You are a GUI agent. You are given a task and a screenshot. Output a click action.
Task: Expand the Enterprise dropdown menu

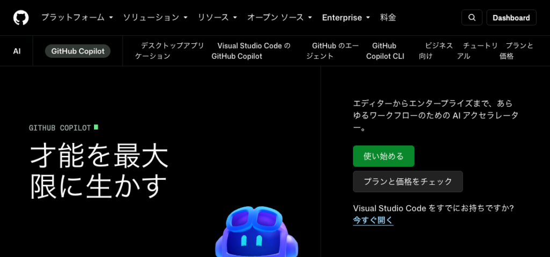click(346, 18)
